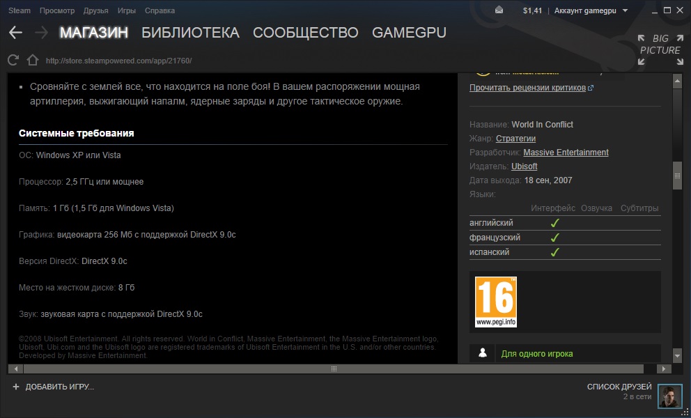The image size is (691, 418).
Task: Expand the Аккаунт gamegpu dropdown
Action: (591, 10)
